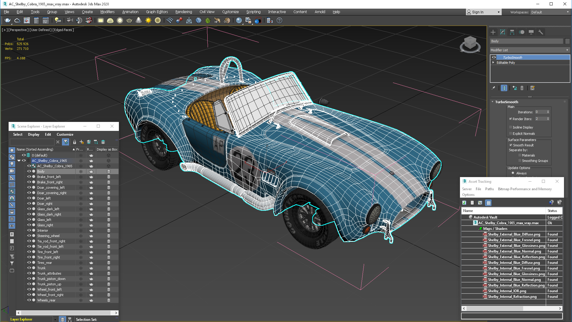This screenshot has width=572, height=322.
Task: Click Scene Explorer horizontal scrollbar
Action: (67, 313)
